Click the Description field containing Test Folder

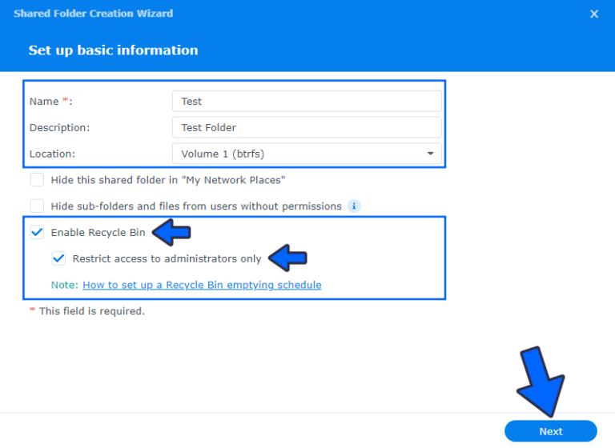pos(307,127)
